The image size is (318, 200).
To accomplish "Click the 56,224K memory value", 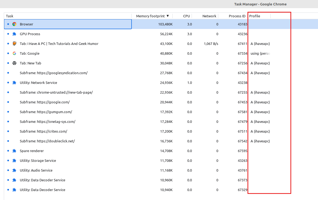I will click(x=166, y=34).
